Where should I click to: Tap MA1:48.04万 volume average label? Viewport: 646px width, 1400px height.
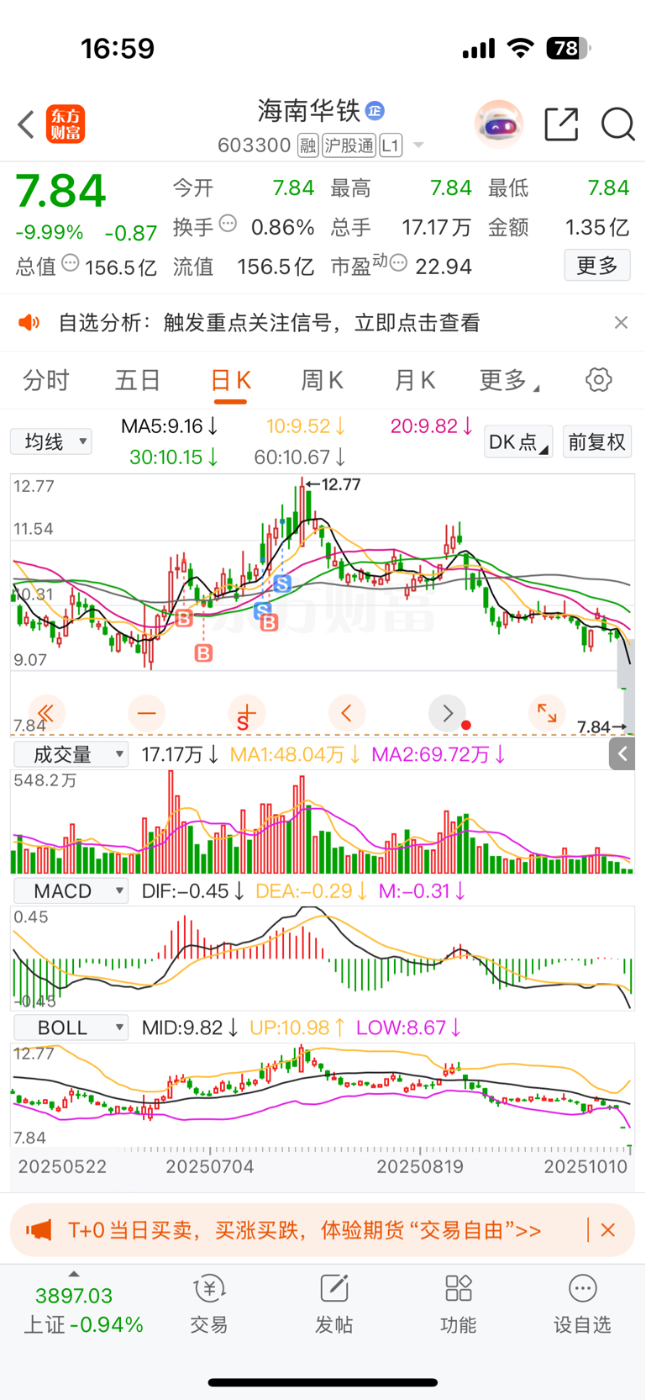[295, 754]
